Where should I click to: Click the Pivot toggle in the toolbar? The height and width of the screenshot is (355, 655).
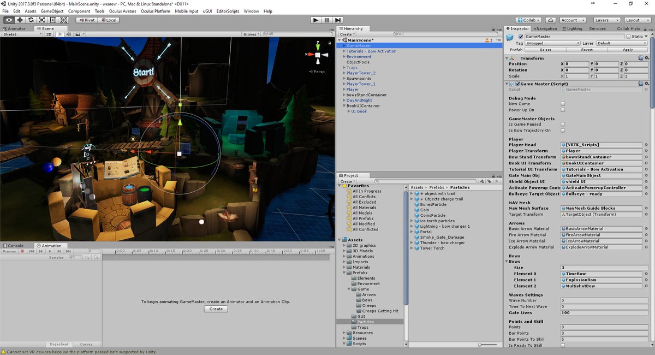pos(87,20)
